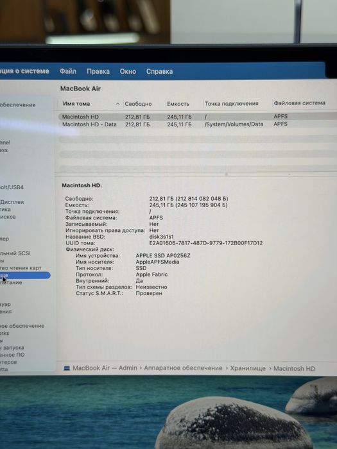Sort by Точка подключения column header
Screen dimensions: 337x449
pyautogui.click(x=232, y=103)
